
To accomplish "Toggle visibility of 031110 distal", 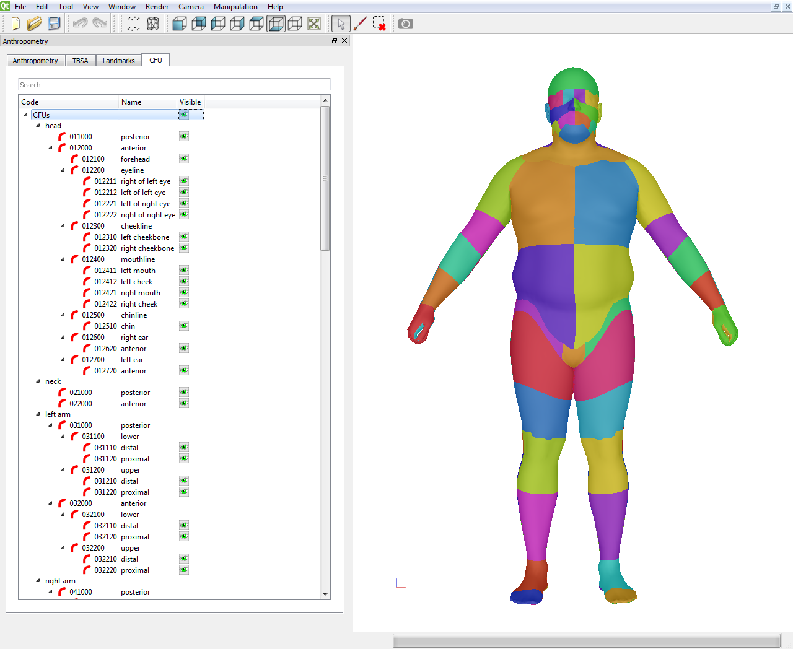I will pyautogui.click(x=184, y=447).
